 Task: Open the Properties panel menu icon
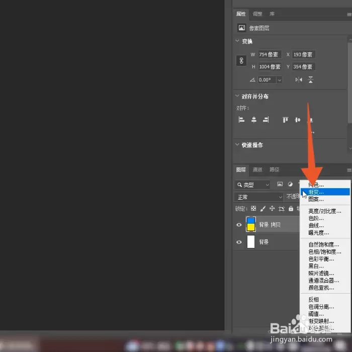(x=349, y=15)
